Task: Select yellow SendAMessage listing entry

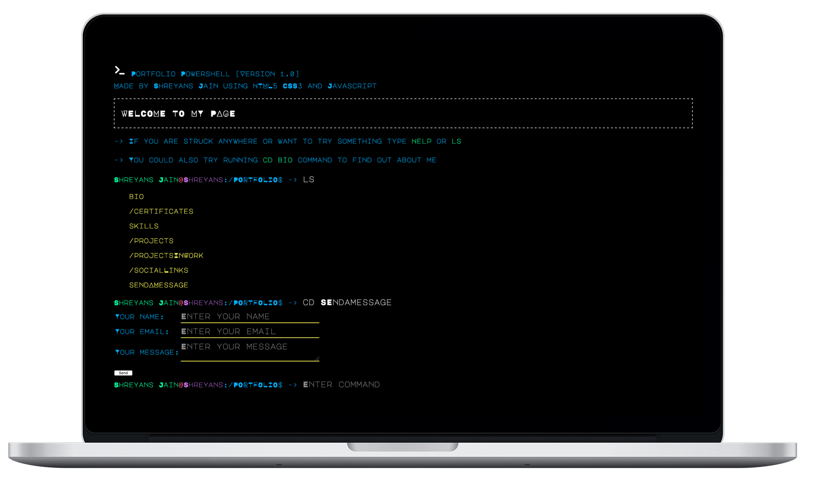Action: (x=159, y=285)
